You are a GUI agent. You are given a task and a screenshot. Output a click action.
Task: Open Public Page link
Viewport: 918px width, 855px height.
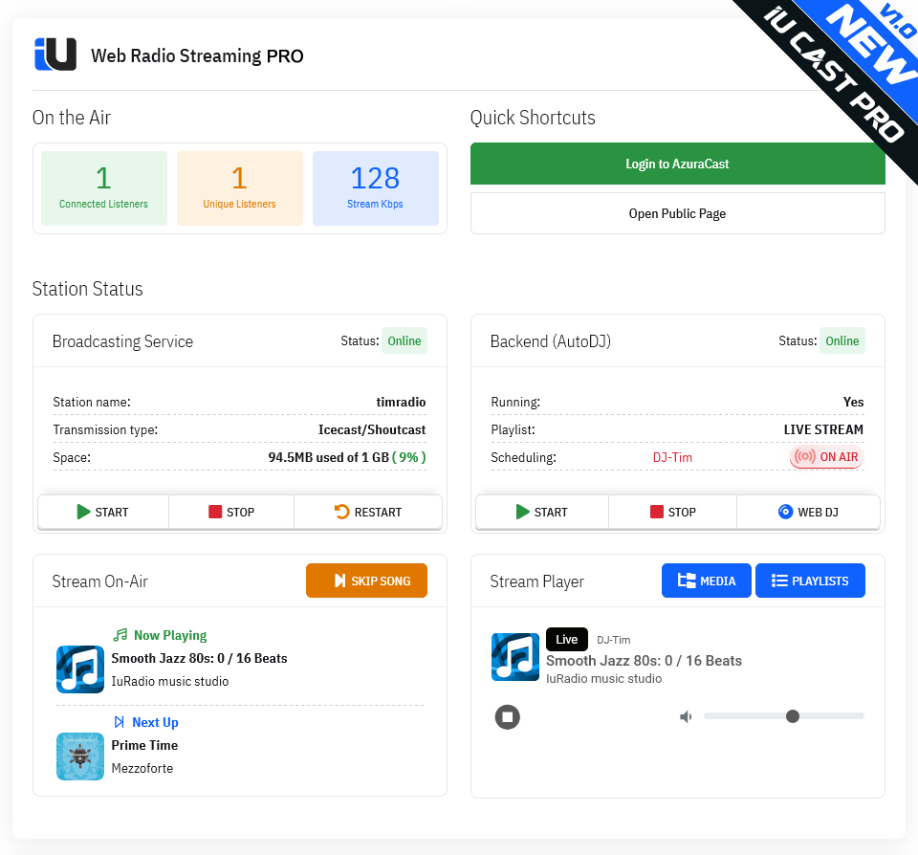point(677,213)
